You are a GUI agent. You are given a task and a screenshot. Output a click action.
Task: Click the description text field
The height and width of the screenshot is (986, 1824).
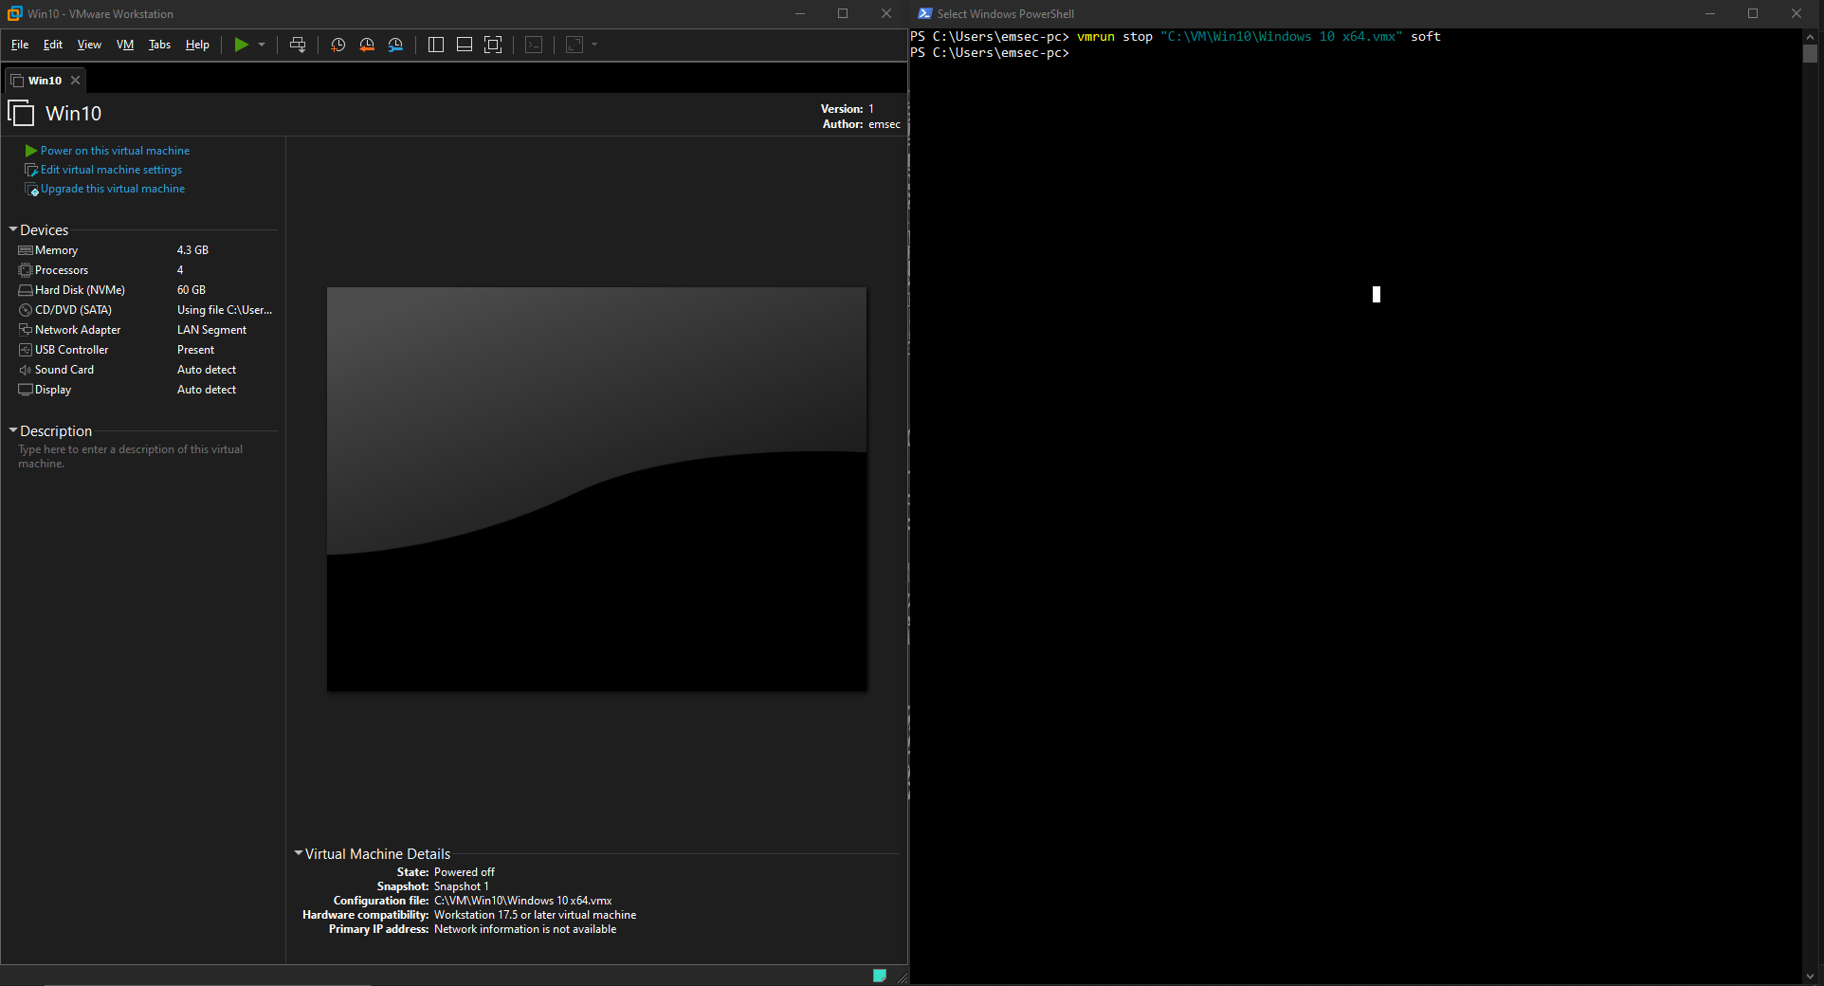click(130, 456)
